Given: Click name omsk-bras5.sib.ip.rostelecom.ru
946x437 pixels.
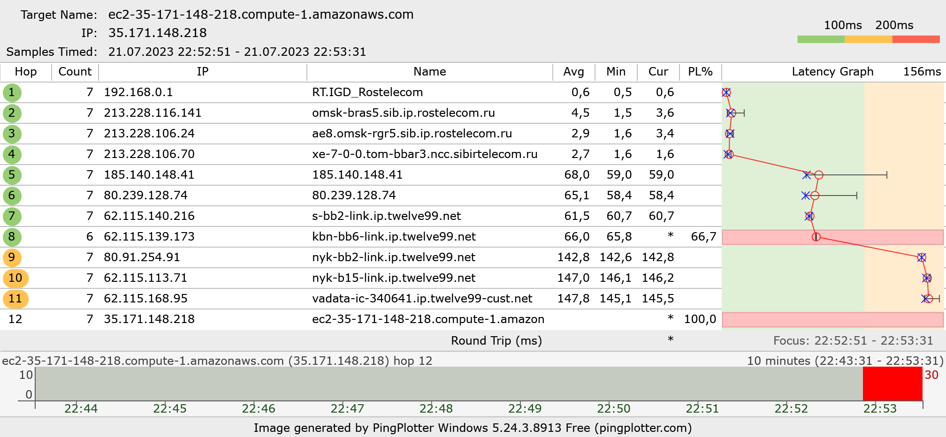Looking at the screenshot, I should pyautogui.click(x=404, y=113).
